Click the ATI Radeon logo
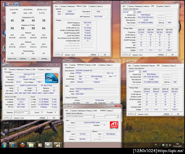 tap(114, 125)
